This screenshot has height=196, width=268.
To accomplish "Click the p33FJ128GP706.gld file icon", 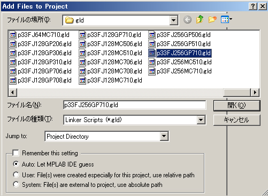I will coord(13,71).
